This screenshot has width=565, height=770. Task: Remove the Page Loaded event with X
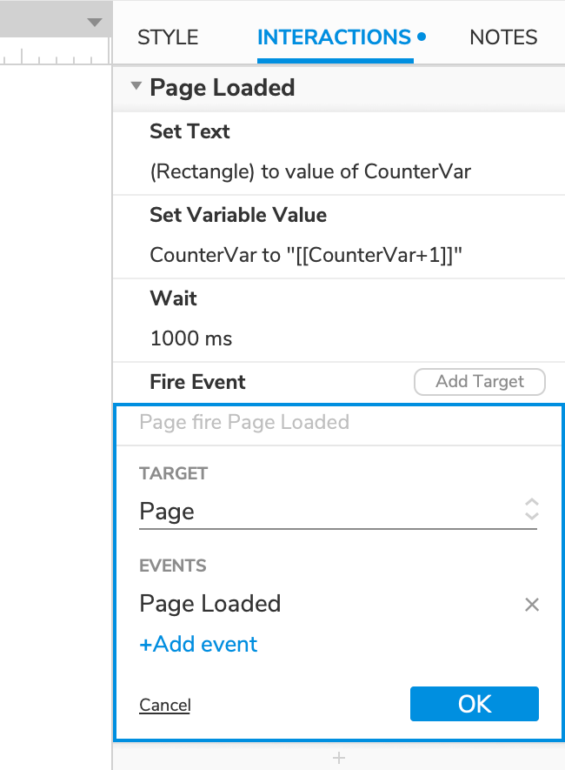(532, 605)
